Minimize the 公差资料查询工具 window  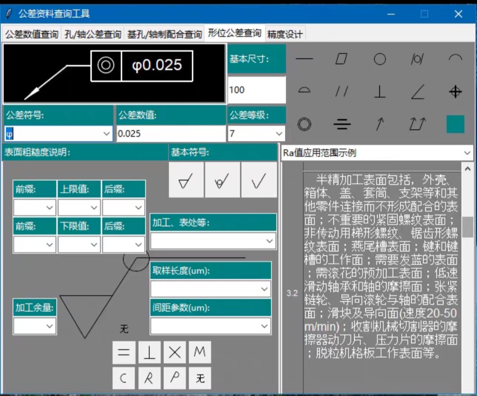coord(391,14)
